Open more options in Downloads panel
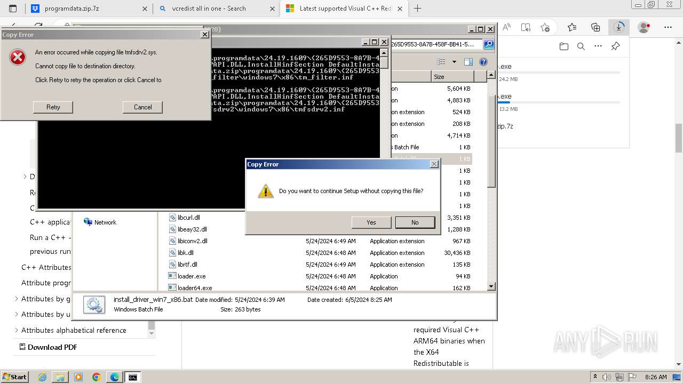This screenshot has width=683, height=384. [x=598, y=46]
